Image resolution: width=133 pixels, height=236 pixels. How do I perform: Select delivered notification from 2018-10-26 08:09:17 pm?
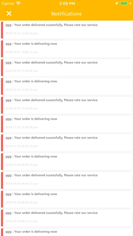[66, 180]
